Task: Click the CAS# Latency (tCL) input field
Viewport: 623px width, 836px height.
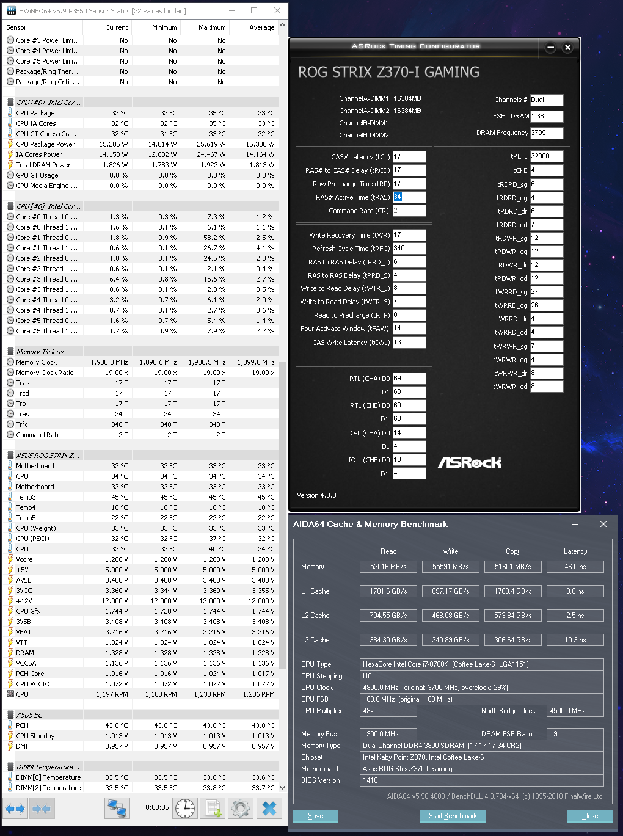Action: (409, 156)
